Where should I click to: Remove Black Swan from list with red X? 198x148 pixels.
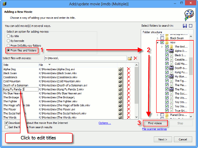tap(129, 73)
